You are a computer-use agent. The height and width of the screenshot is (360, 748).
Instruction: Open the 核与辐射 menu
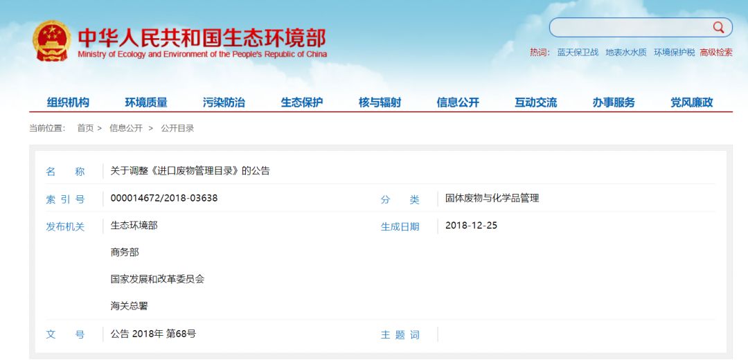click(x=380, y=102)
